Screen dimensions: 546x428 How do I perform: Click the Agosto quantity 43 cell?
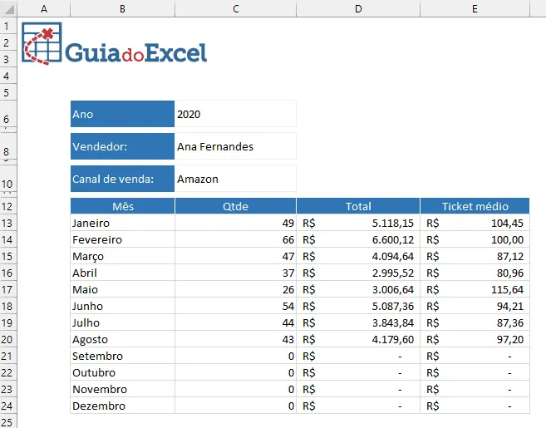[236, 339]
